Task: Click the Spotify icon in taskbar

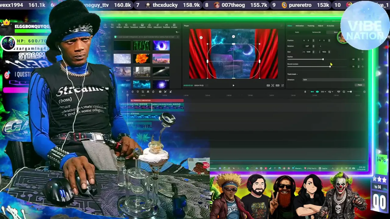Action: tap(247, 168)
